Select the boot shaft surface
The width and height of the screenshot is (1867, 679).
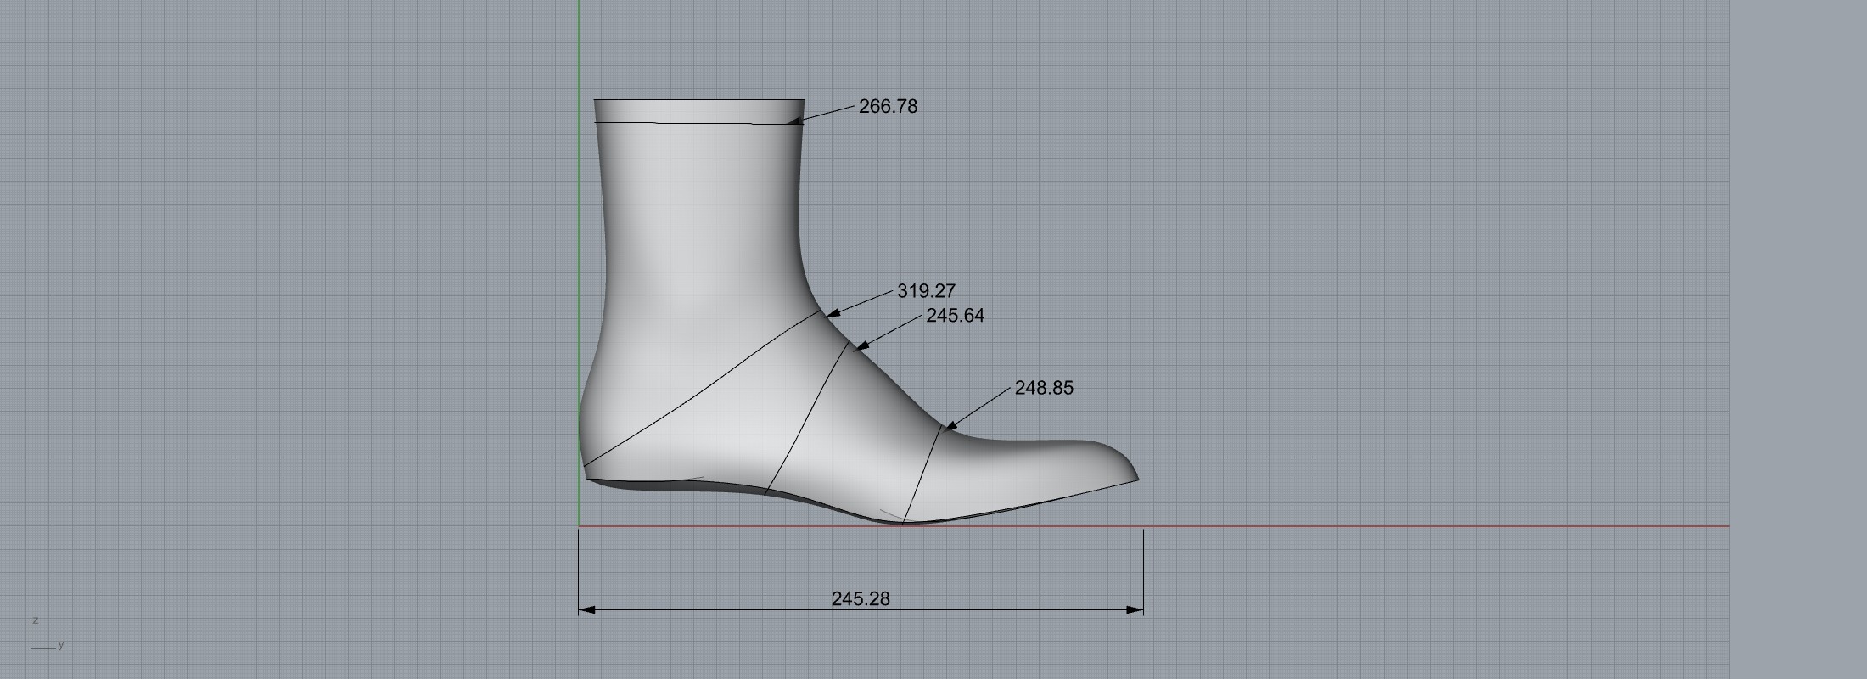tap(700, 221)
